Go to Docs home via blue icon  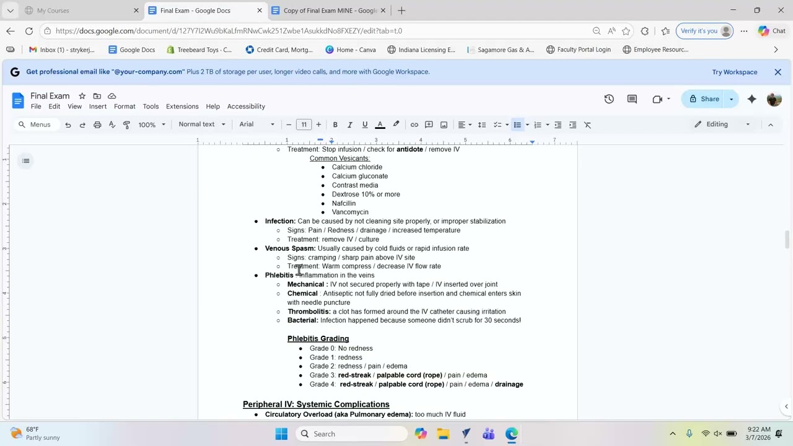(18, 100)
